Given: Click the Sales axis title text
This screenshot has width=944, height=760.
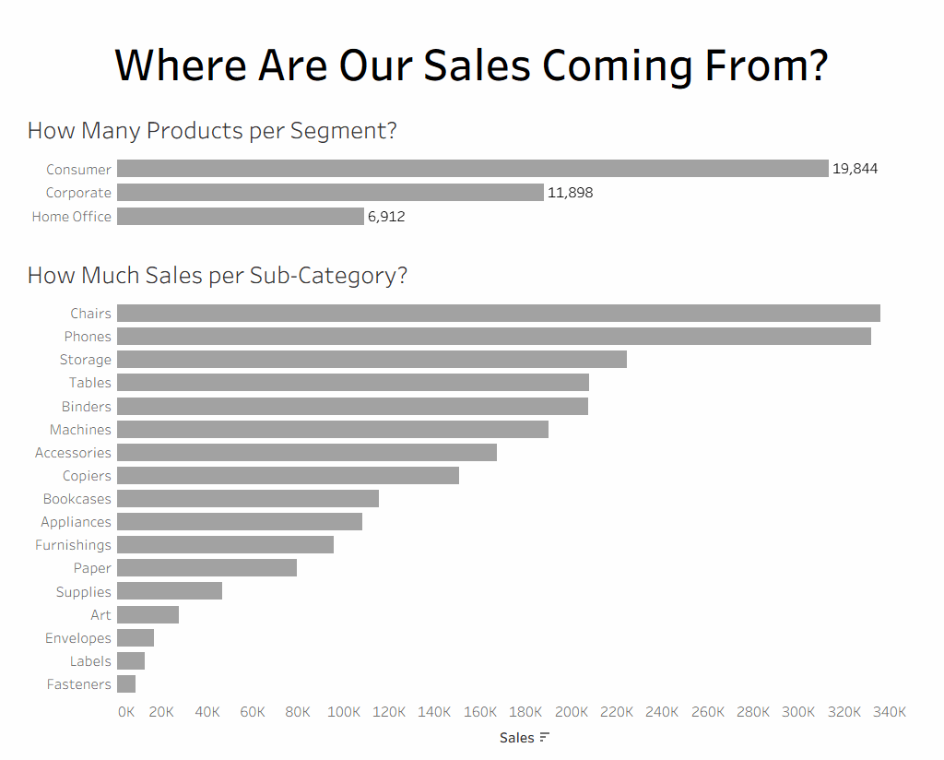Looking at the screenshot, I should point(516,737).
